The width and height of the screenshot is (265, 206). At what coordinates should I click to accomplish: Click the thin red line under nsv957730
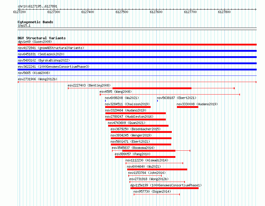point(157,194)
